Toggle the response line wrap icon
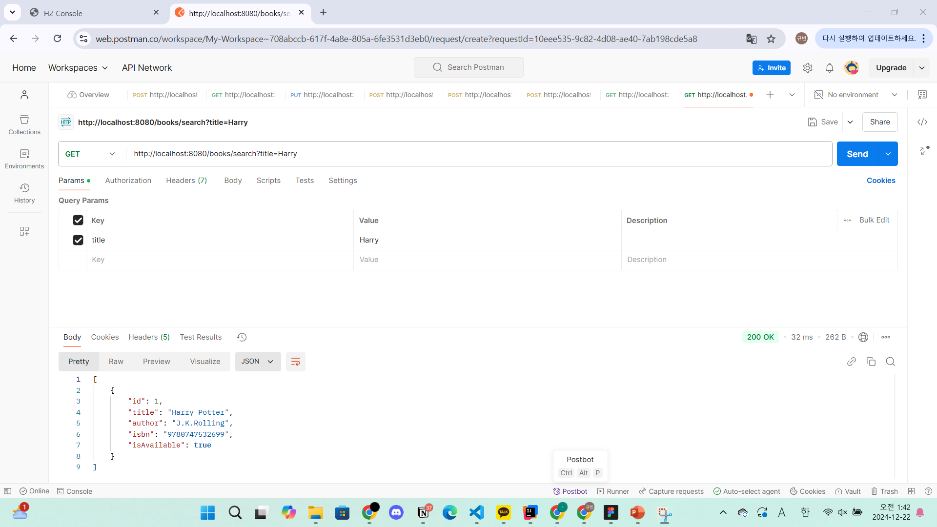The image size is (937, 527). 295,362
